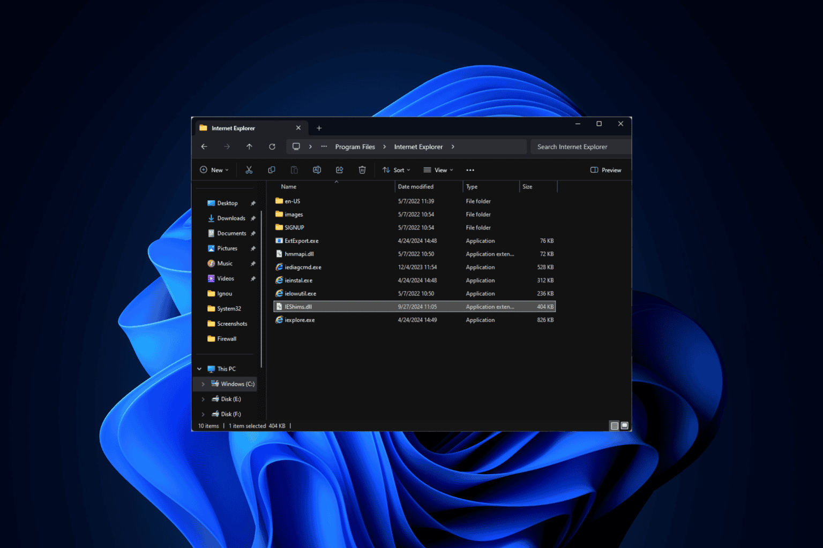This screenshot has width=823, height=548.
Task: Collapse the This PC tree node
Action: (199, 369)
